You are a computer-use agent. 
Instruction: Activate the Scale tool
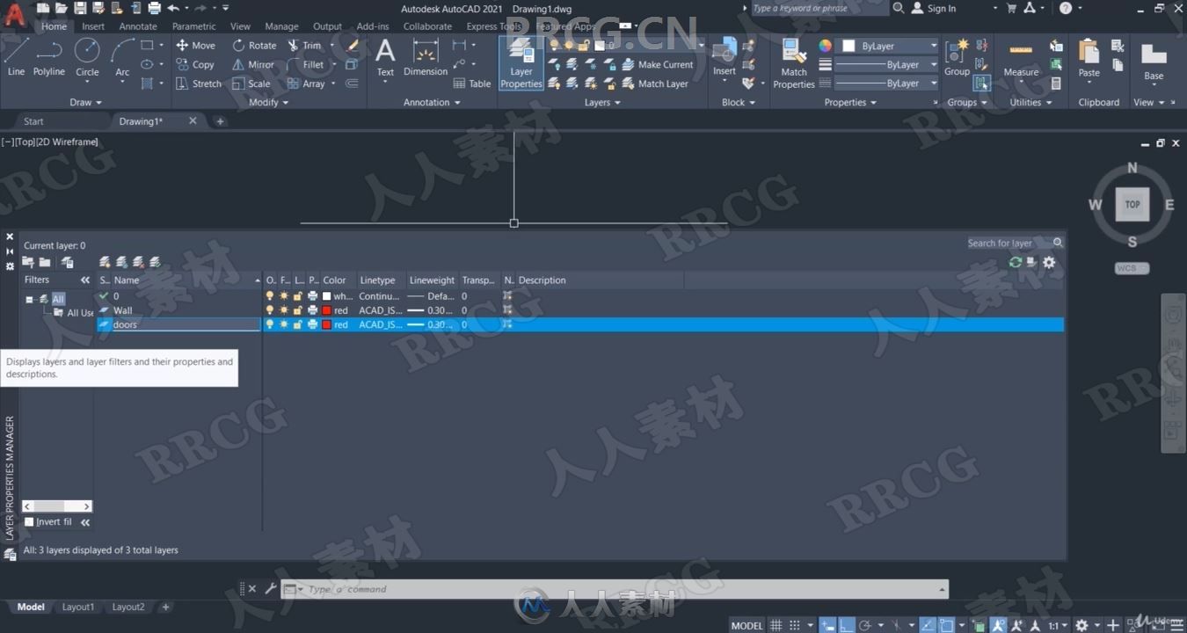click(251, 84)
